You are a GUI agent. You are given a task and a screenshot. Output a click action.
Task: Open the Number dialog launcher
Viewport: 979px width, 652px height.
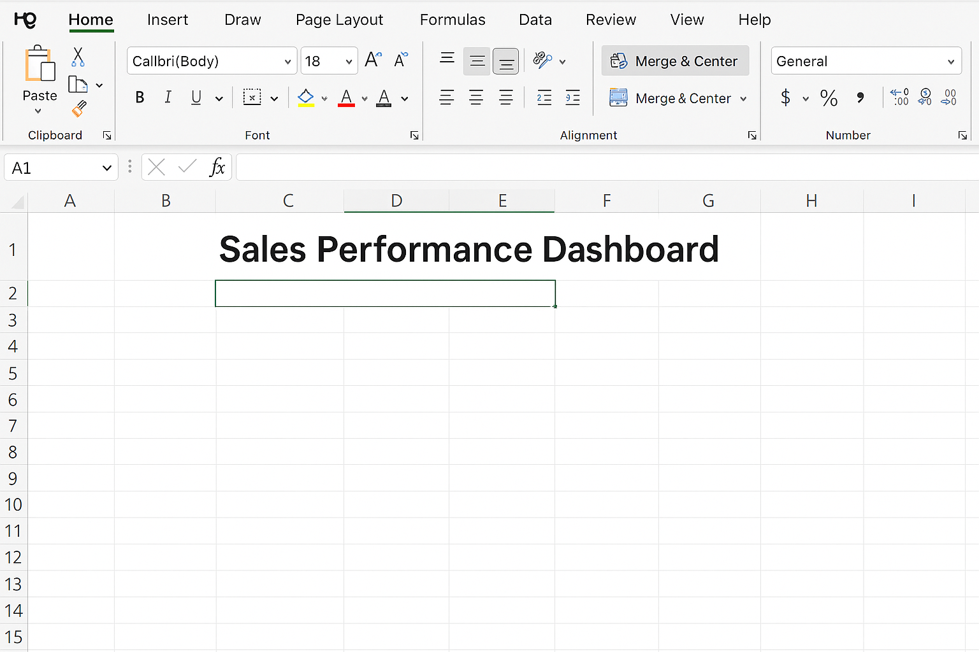point(962,135)
